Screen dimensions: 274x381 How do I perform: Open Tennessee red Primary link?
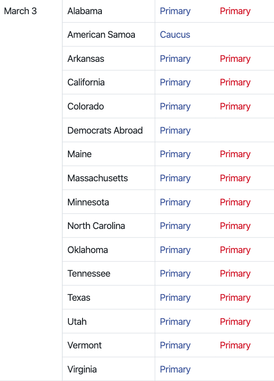tap(235, 274)
